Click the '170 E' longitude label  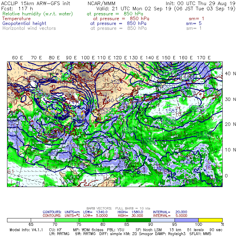(204, 58)
